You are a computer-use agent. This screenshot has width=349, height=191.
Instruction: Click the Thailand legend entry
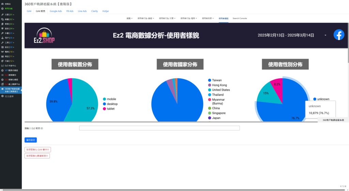pos(216,95)
